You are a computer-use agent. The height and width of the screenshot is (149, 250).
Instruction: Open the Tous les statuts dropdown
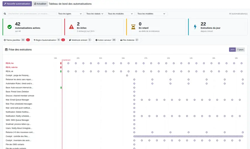(95, 14)
